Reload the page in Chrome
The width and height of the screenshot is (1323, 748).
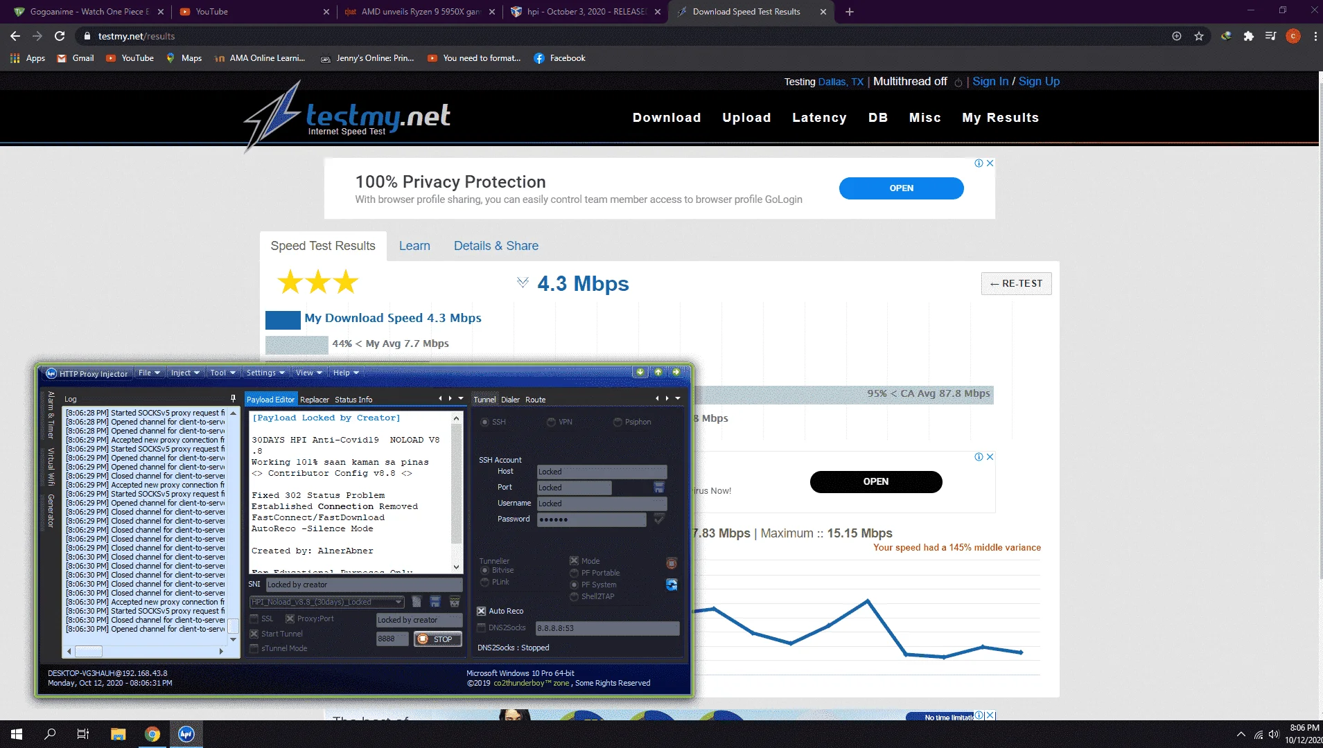click(60, 36)
